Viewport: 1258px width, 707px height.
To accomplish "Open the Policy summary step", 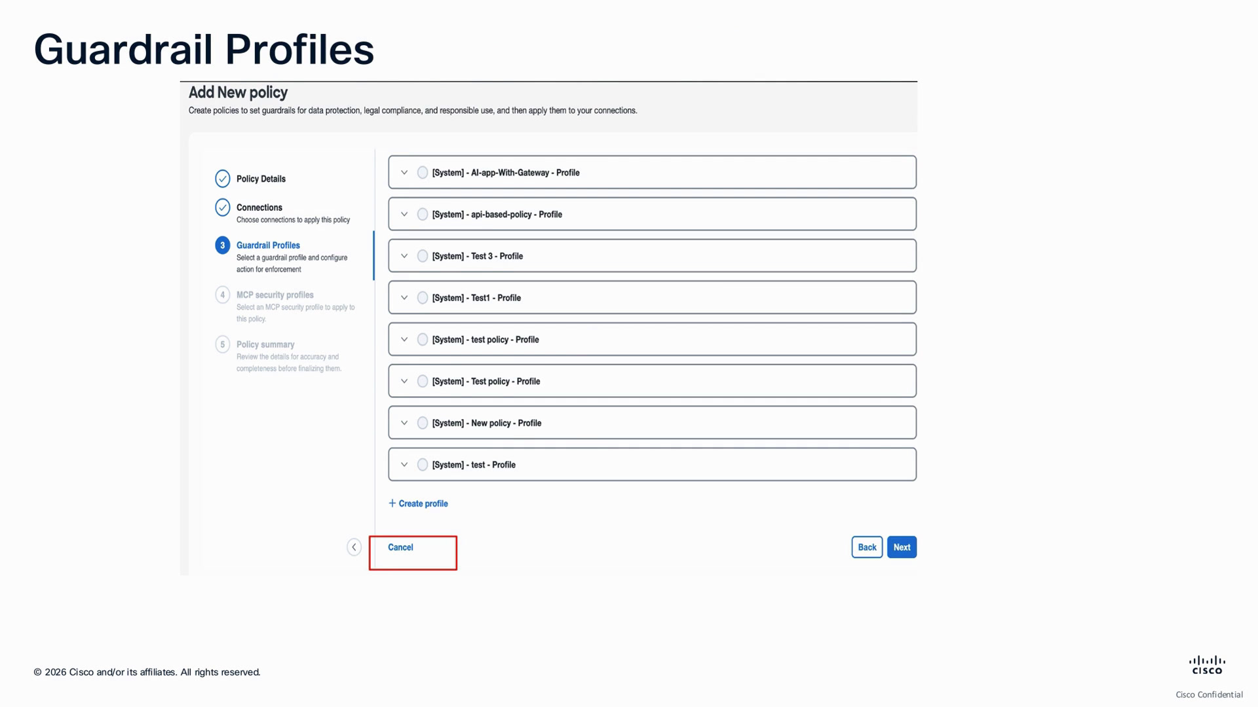I will [265, 344].
